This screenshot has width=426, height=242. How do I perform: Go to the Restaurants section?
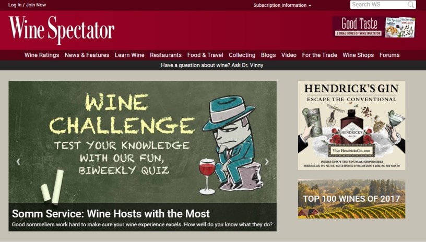coord(165,55)
